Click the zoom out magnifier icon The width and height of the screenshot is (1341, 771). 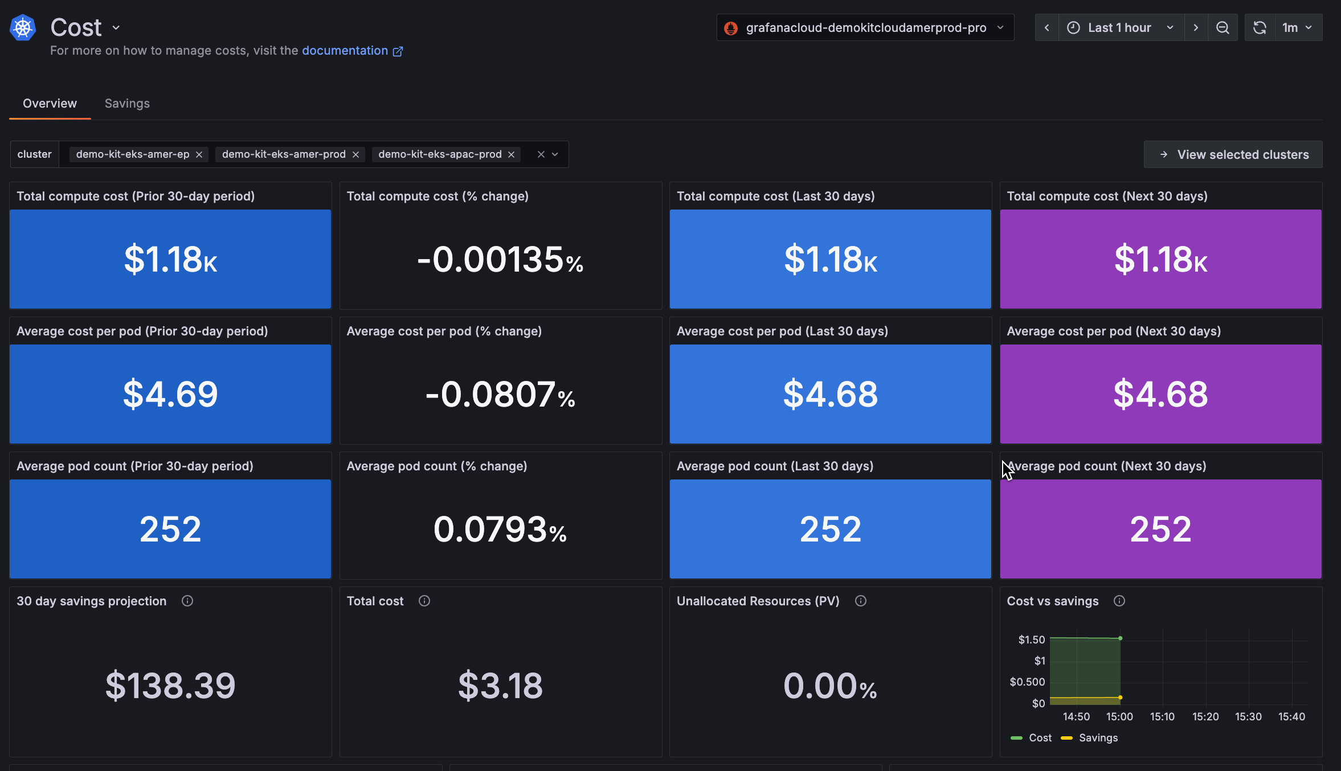point(1223,27)
